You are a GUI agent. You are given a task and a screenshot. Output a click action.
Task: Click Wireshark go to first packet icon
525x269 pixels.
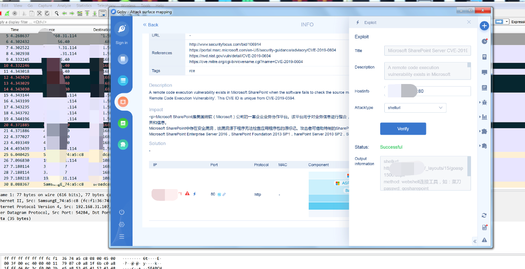[87, 13]
